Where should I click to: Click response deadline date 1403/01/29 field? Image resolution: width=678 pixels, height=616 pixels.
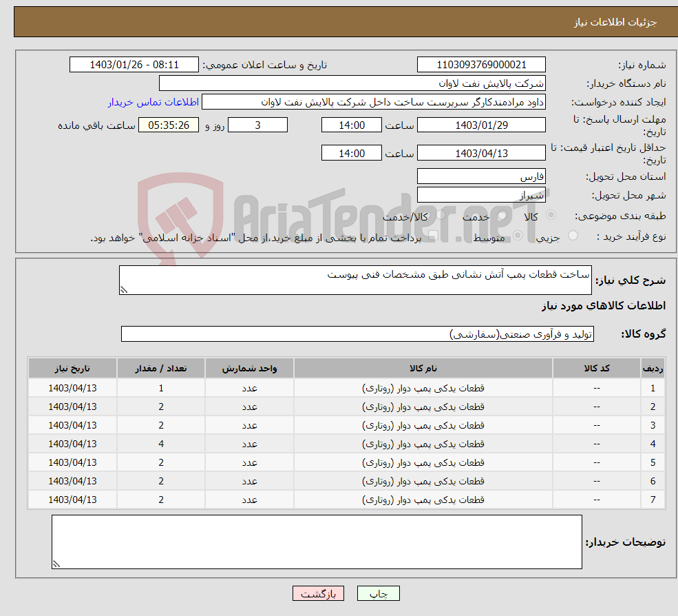(481, 125)
